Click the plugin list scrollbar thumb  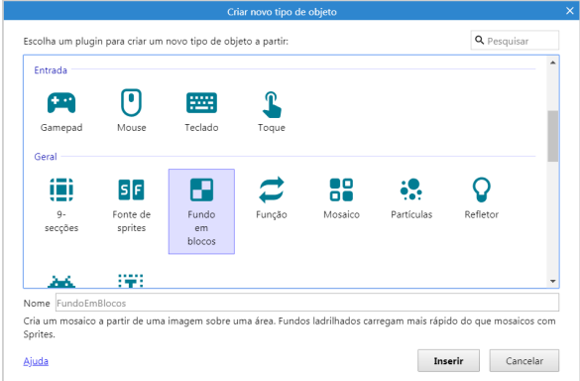click(553, 136)
